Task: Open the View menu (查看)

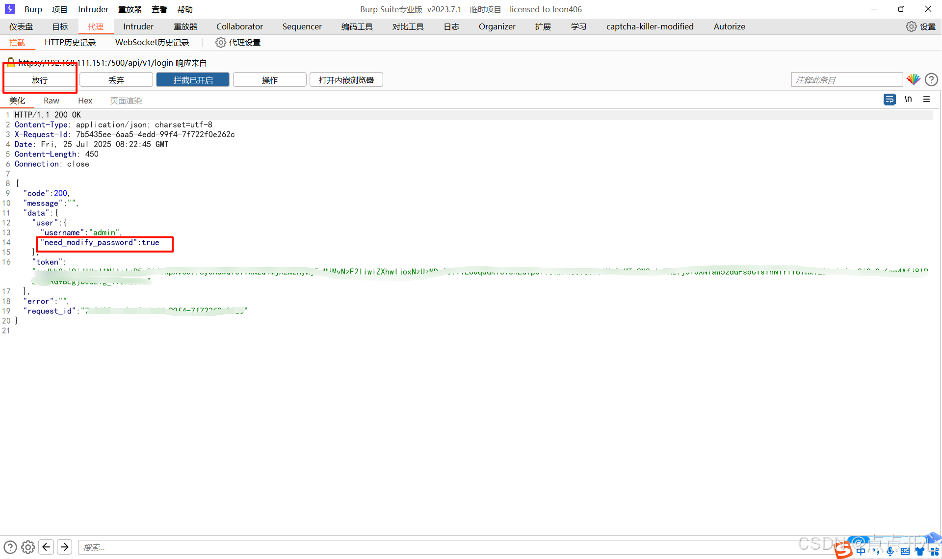Action: (159, 9)
